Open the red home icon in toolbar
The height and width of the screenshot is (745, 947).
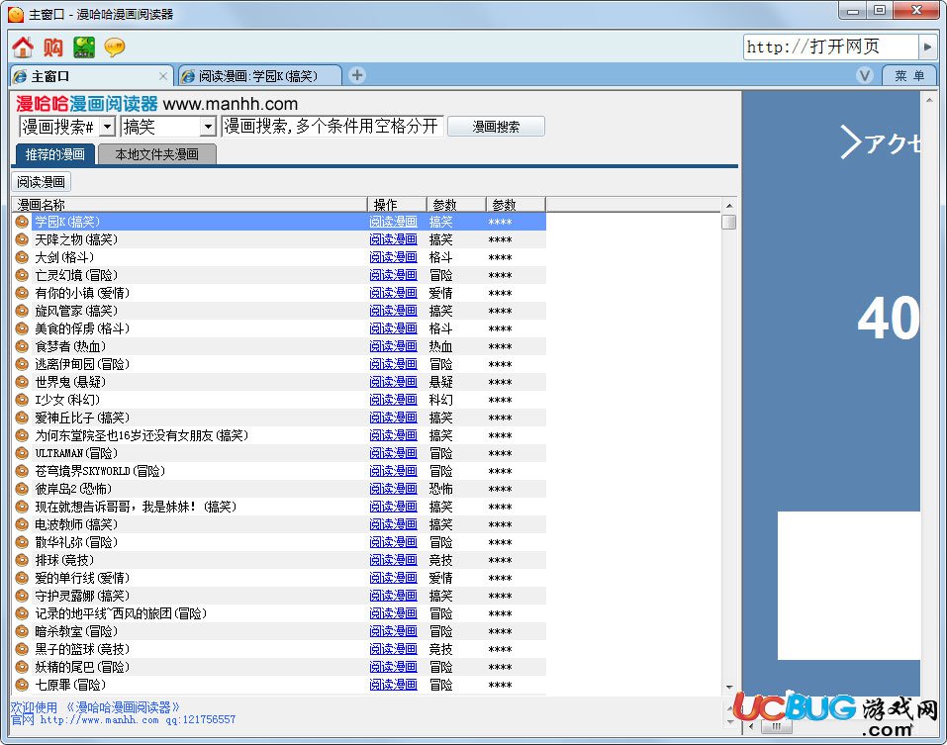(x=23, y=47)
